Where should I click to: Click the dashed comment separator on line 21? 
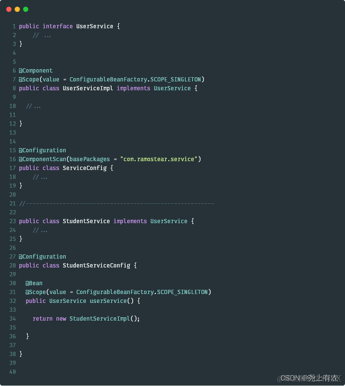[117, 204]
